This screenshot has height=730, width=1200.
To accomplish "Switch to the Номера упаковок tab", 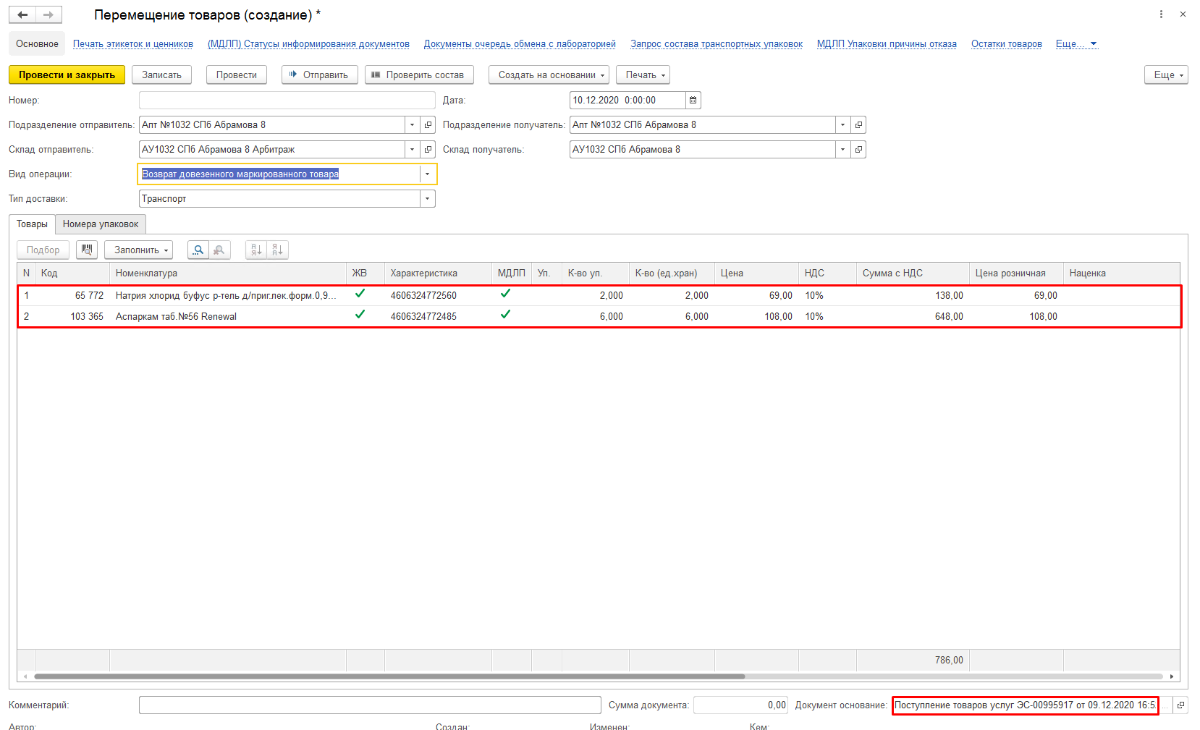I will (101, 224).
